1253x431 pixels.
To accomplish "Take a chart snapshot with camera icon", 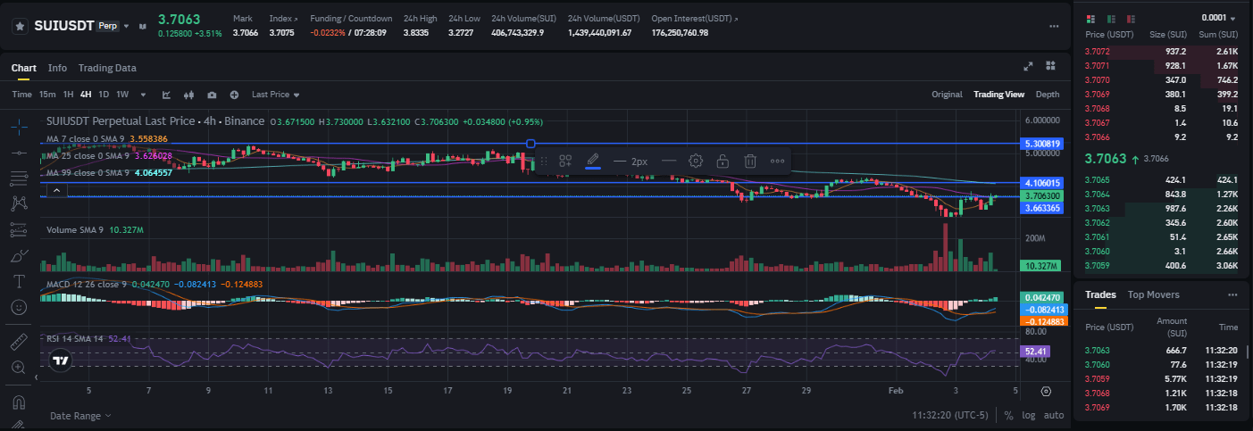I will coord(212,95).
